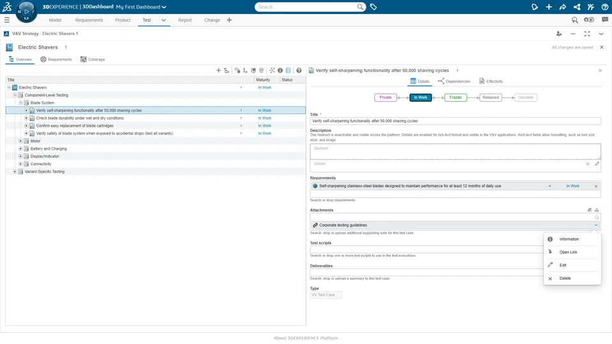Select Delete in context menu
The image size is (612, 344).
(572, 278)
